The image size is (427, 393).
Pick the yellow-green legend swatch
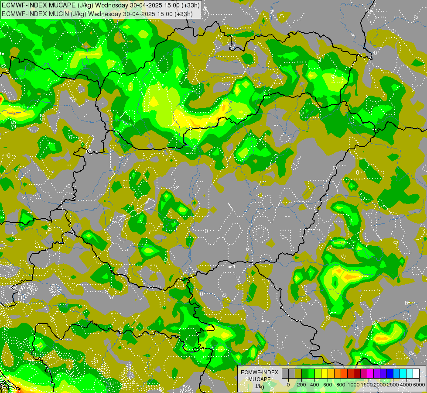(x=318, y=373)
